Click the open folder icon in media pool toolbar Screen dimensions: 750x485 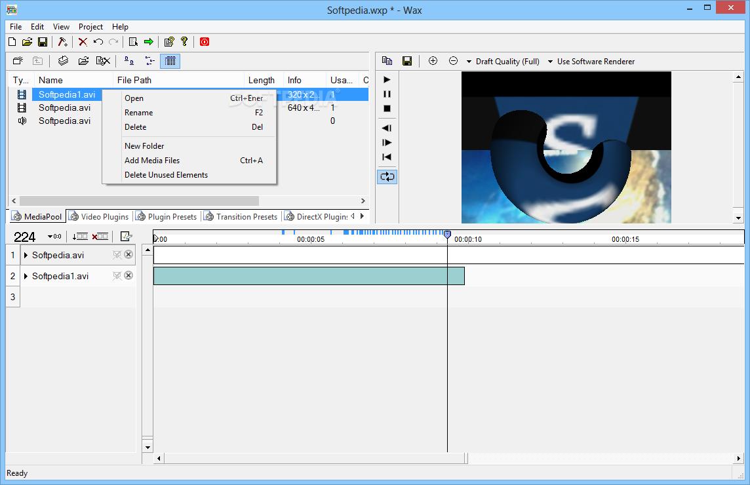pyautogui.click(x=83, y=61)
